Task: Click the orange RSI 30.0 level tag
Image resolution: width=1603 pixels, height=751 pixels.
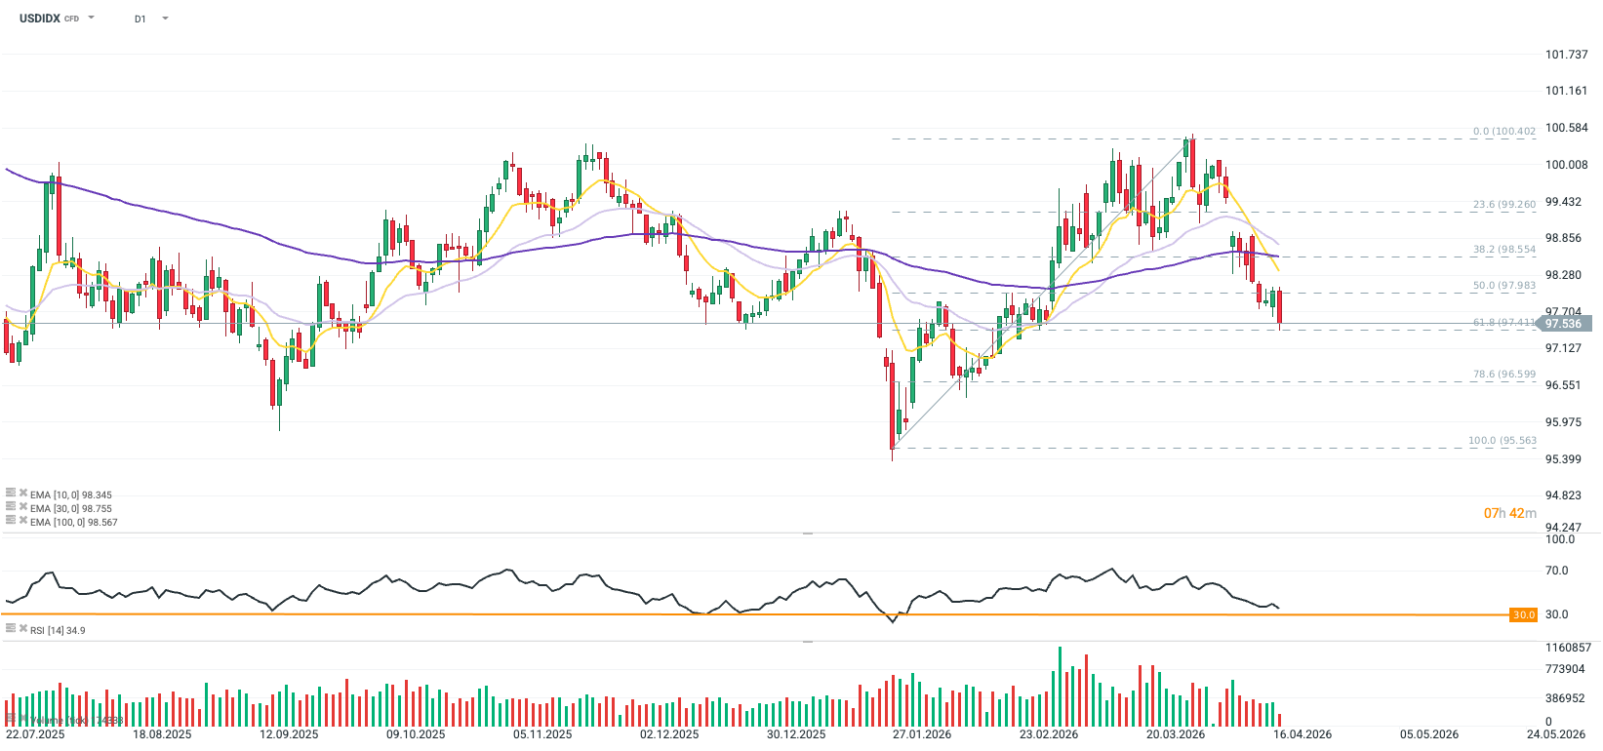Action: coord(1523,614)
